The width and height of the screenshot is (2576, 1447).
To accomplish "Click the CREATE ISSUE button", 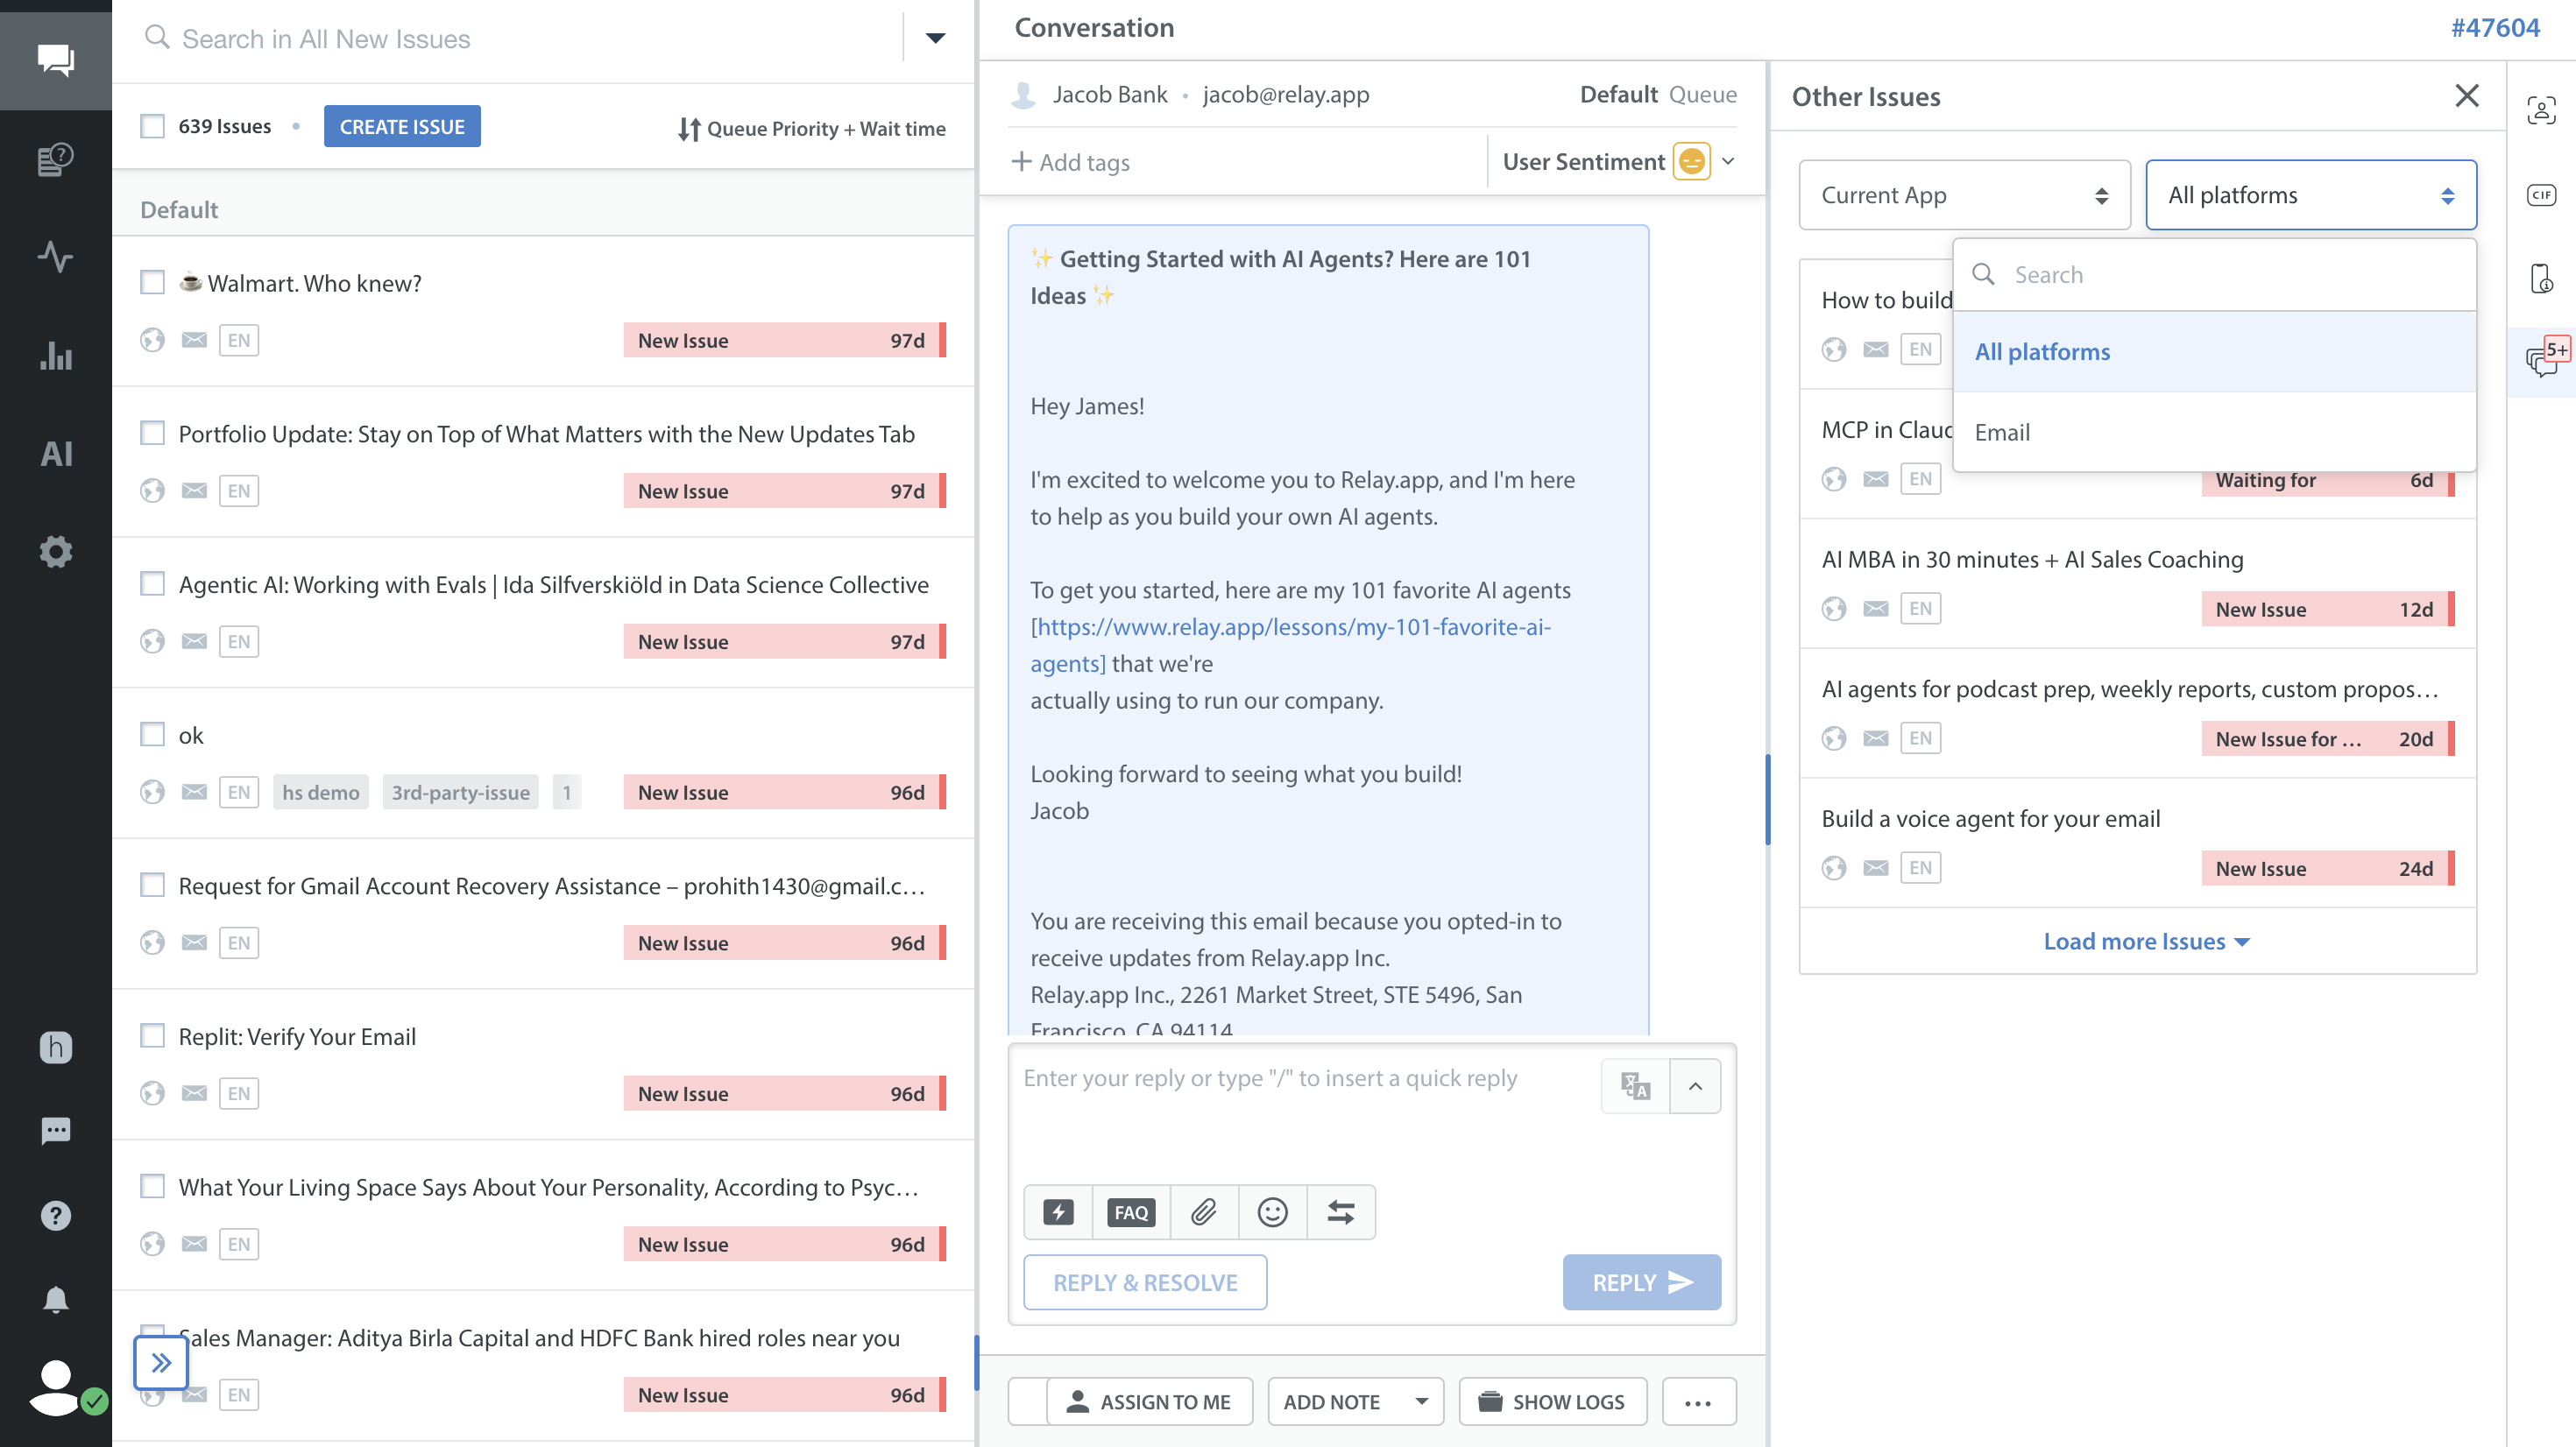I will pos(401,126).
